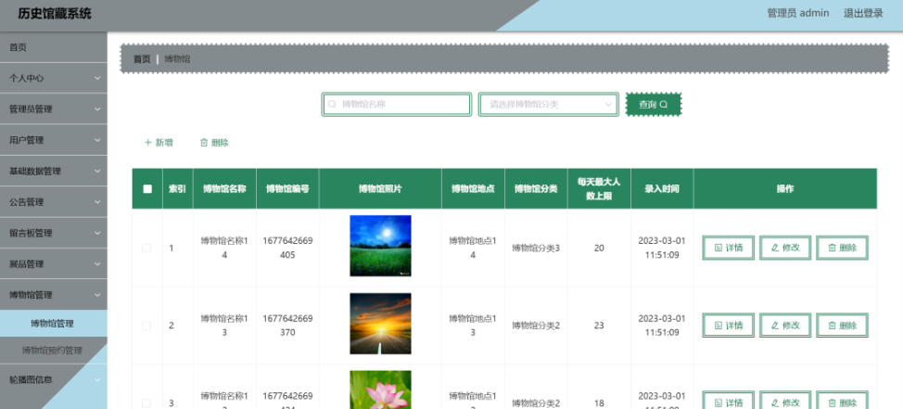
Task: Click the 详情 document icon in row 1
Action: point(719,248)
